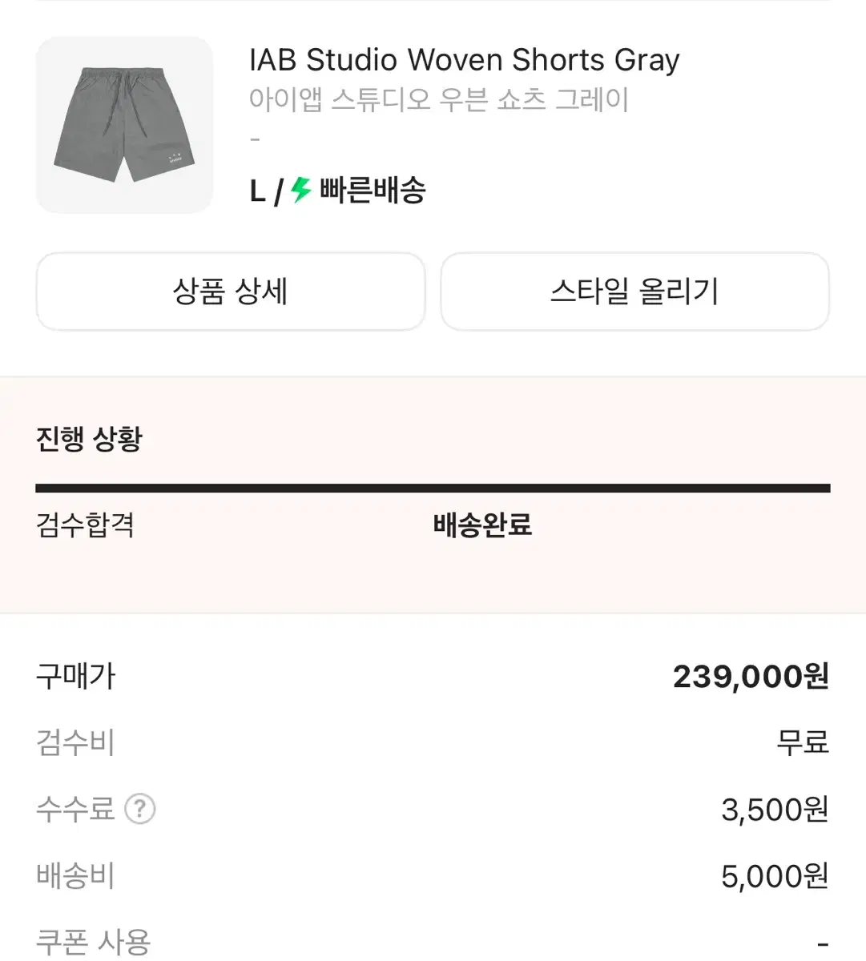Open the 상품 상세 button
Viewport: 866px width, 961px height.
click(231, 292)
